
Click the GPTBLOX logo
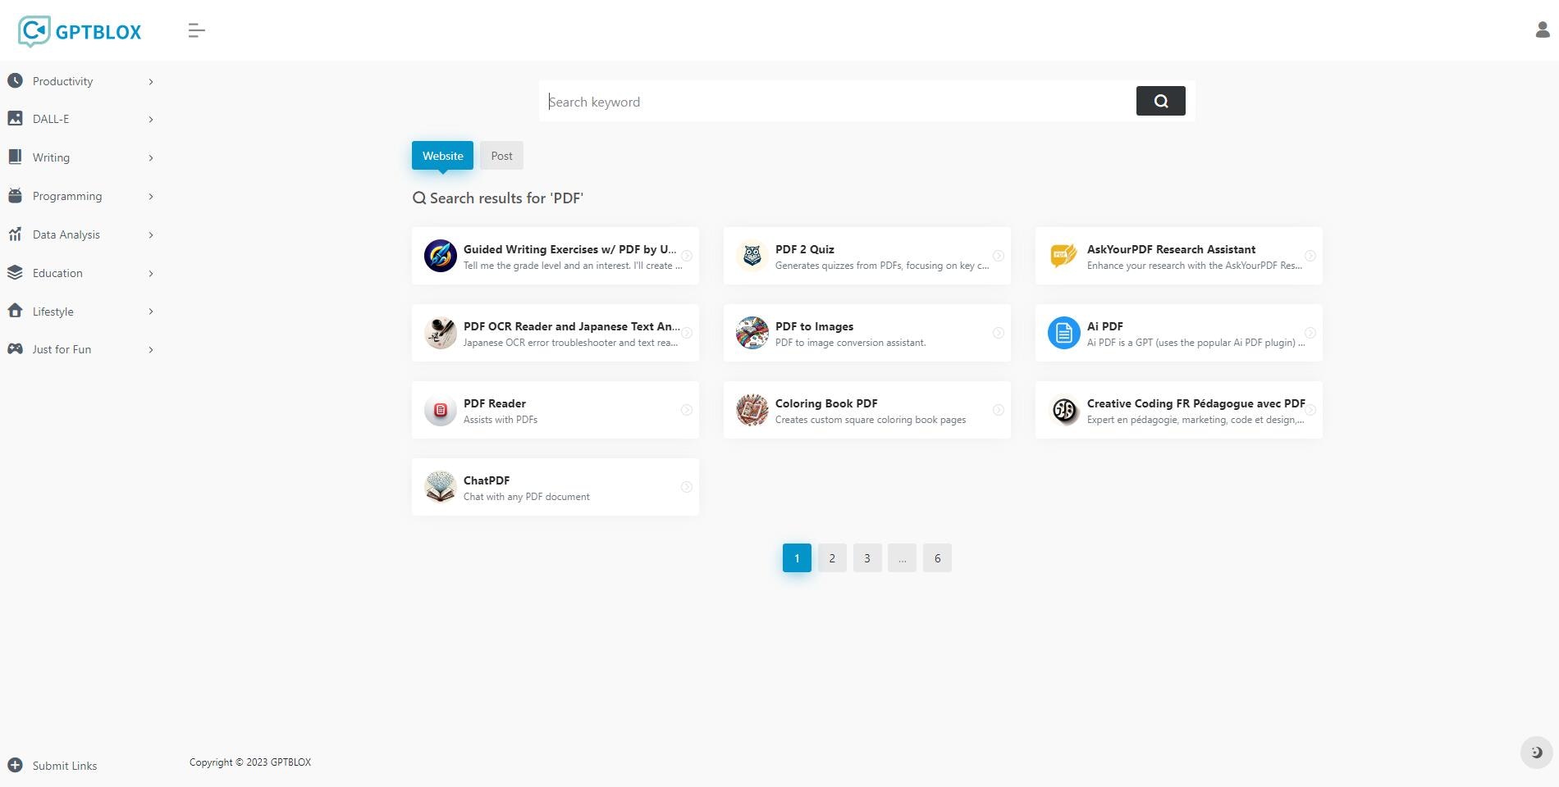(80, 31)
